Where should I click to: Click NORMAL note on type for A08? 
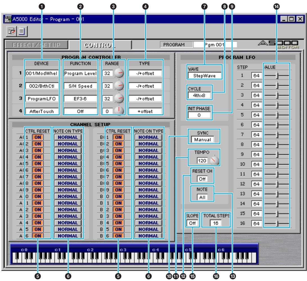click(x=68, y=183)
